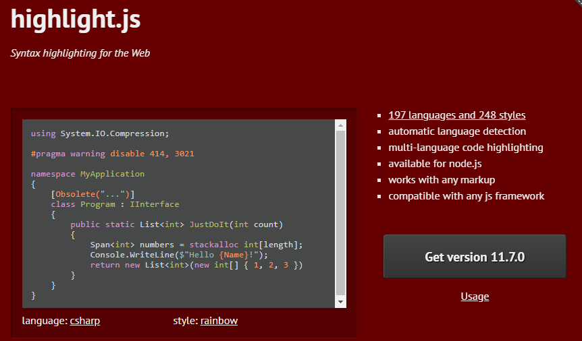Click the 'using System.IO.Compression;' code line
The image size is (582, 341).
pyautogui.click(x=100, y=133)
